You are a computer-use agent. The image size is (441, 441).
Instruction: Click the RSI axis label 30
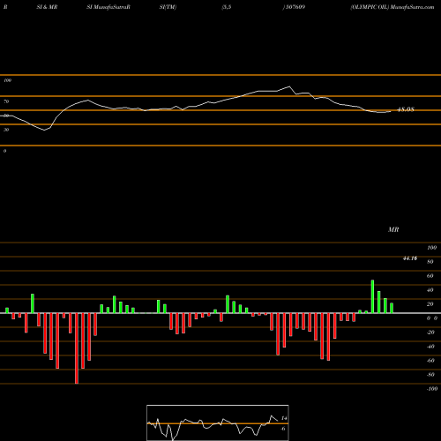click(x=6, y=130)
